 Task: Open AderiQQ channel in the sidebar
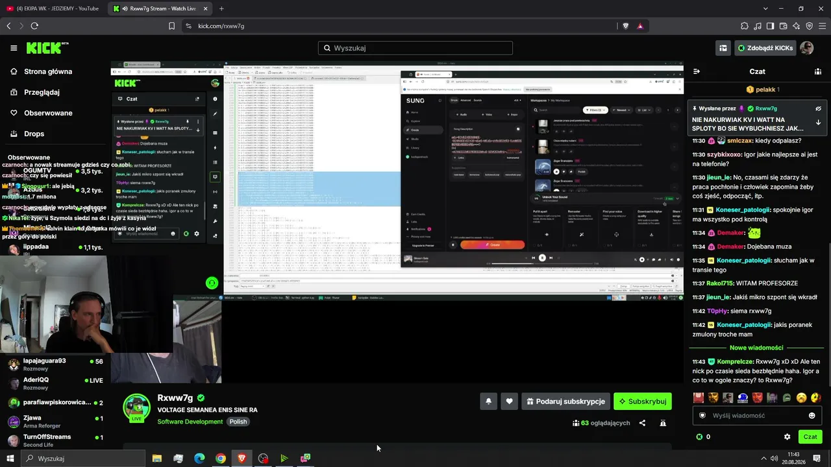[55, 383]
